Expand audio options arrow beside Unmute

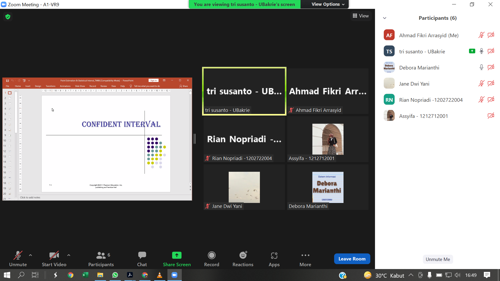pyautogui.click(x=30, y=255)
